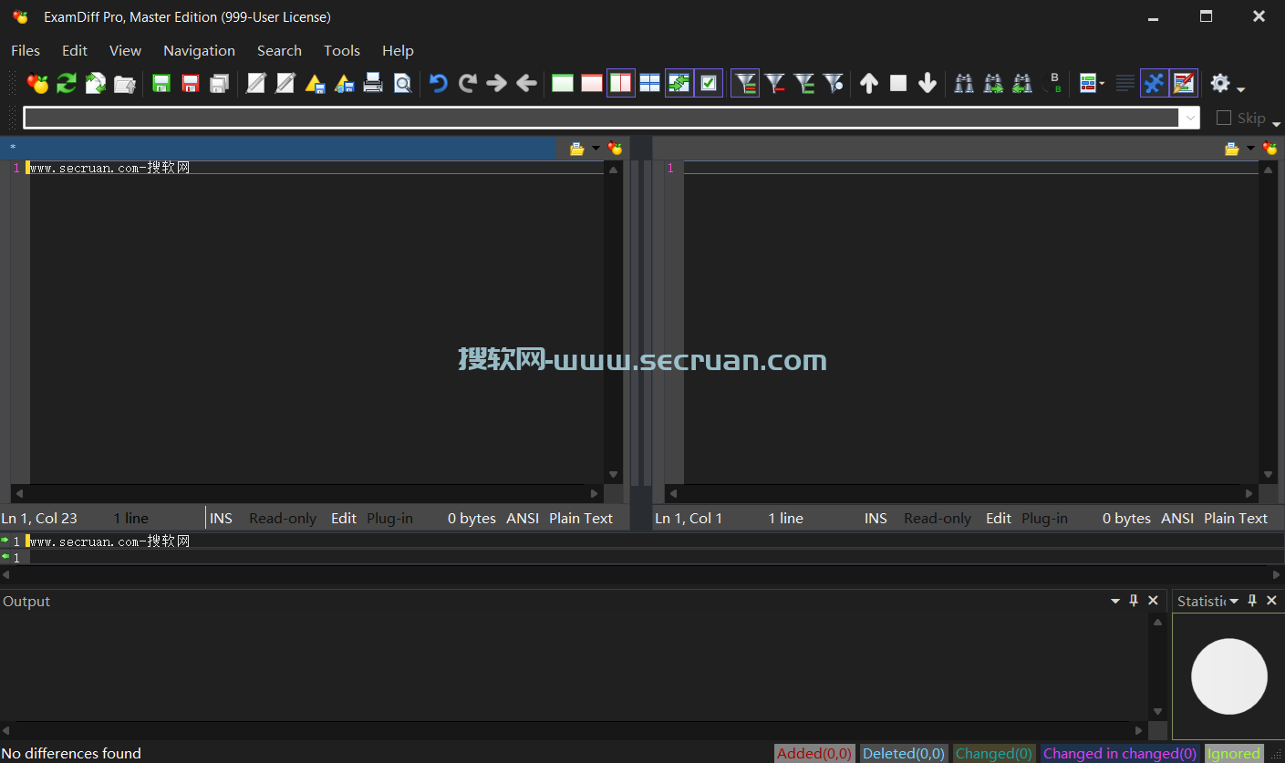Viewport: 1285px width, 763px height.
Task: Open the search combo box dropdown arrow
Action: 1189,118
